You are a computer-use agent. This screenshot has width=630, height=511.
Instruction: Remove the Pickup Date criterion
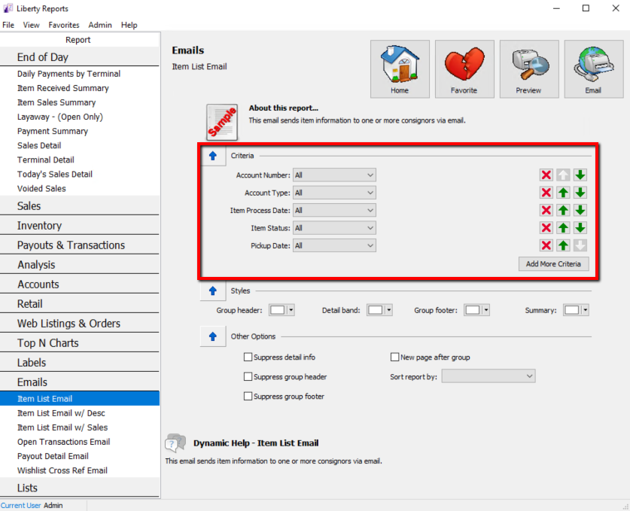[546, 245]
